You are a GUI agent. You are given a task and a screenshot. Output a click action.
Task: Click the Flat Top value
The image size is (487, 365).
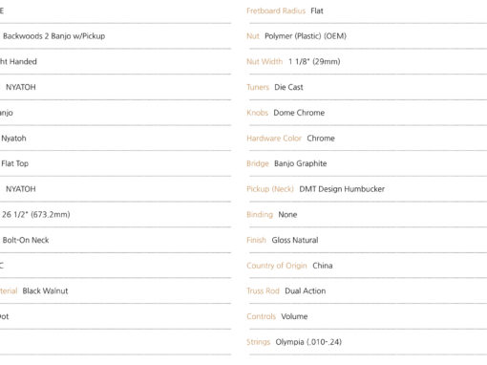(x=15, y=163)
